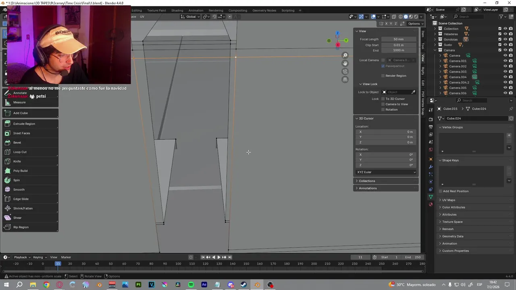This screenshot has width=516, height=290.
Task: Expand the Annotations panel
Action: point(386,188)
